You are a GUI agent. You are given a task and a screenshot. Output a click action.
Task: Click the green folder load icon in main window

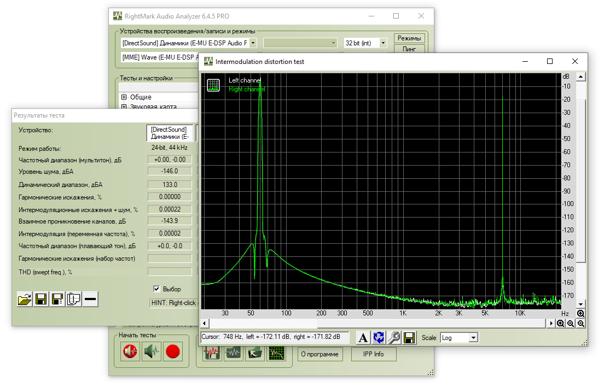pyautogui.click(x=255, y=353)
